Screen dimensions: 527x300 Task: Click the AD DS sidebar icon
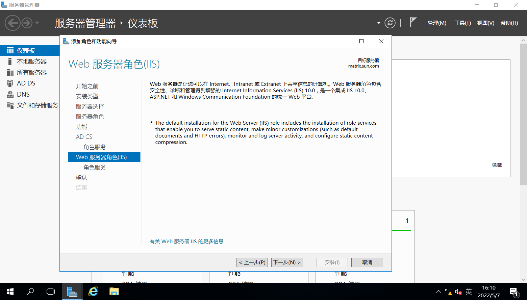coord(10,83)
